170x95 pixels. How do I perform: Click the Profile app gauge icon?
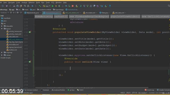(66, 6)
